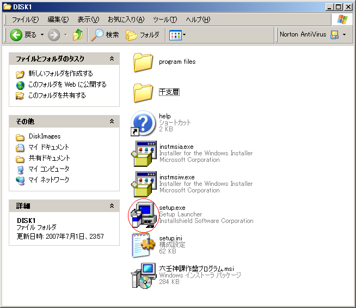Click the publish to Web globe icon
The height and width of the screenshot is (308, 356).
20,85
